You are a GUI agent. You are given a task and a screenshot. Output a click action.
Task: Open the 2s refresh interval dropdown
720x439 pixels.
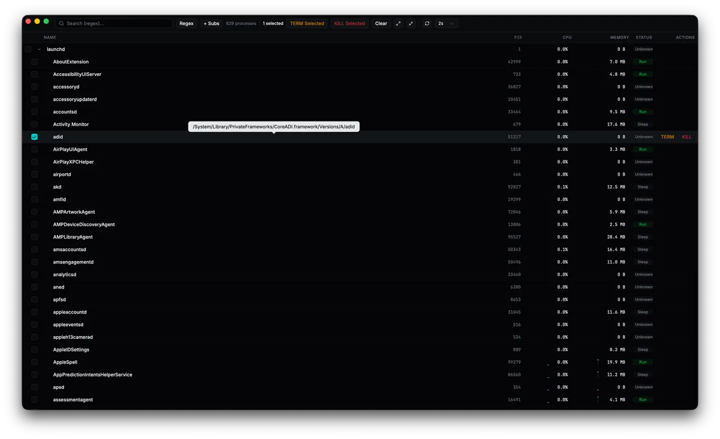coord(446,24)
